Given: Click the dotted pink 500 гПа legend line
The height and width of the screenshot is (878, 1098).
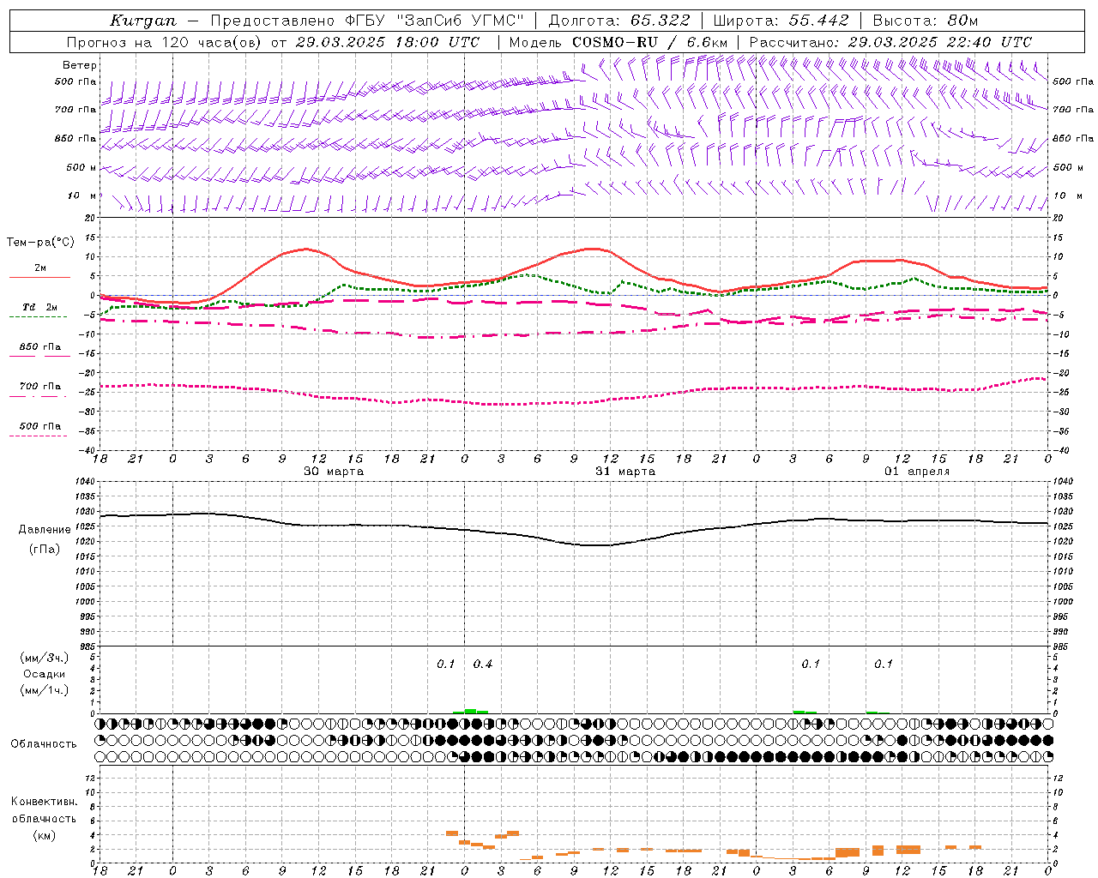Looking at the screenshot, I should pyautogui.click(x=39, y=436).
